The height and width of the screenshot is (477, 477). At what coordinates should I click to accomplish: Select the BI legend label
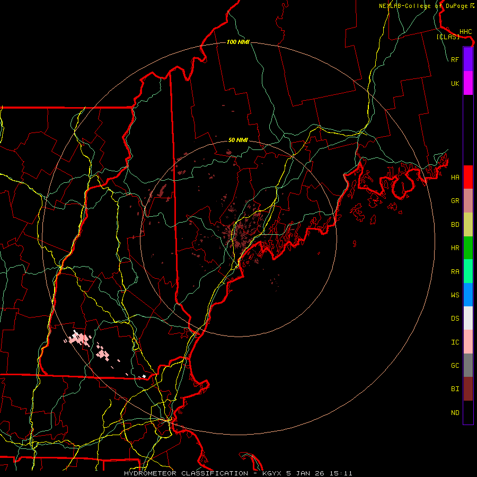pyautogui.click(x=455, y=389)
